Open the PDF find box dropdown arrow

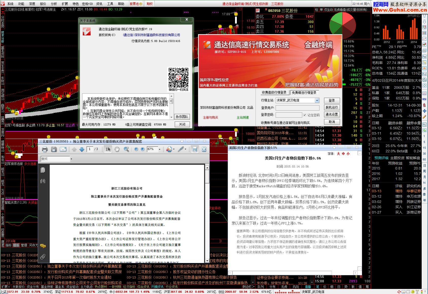click(x=71, y=159)
